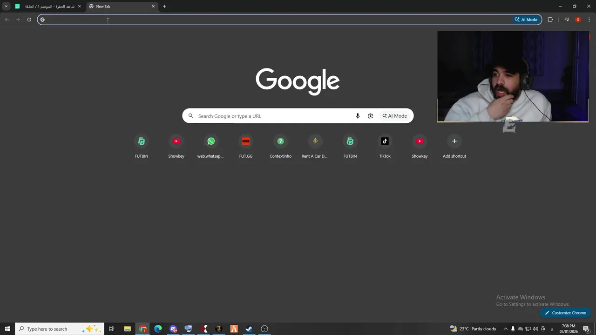This screenshot has width=596, height=335.
Task: Open Microsoft Edge from the taskbar
Action: pyautogui.click(x=158, y=329)
